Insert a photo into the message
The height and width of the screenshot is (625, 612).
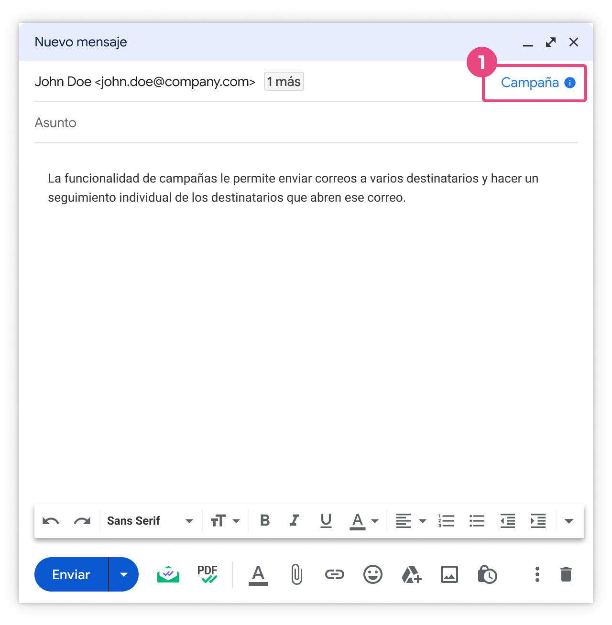point(449,574)
